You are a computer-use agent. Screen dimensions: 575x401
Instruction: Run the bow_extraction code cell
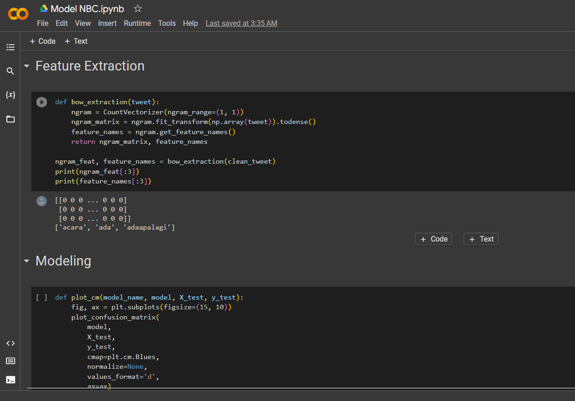41,102
